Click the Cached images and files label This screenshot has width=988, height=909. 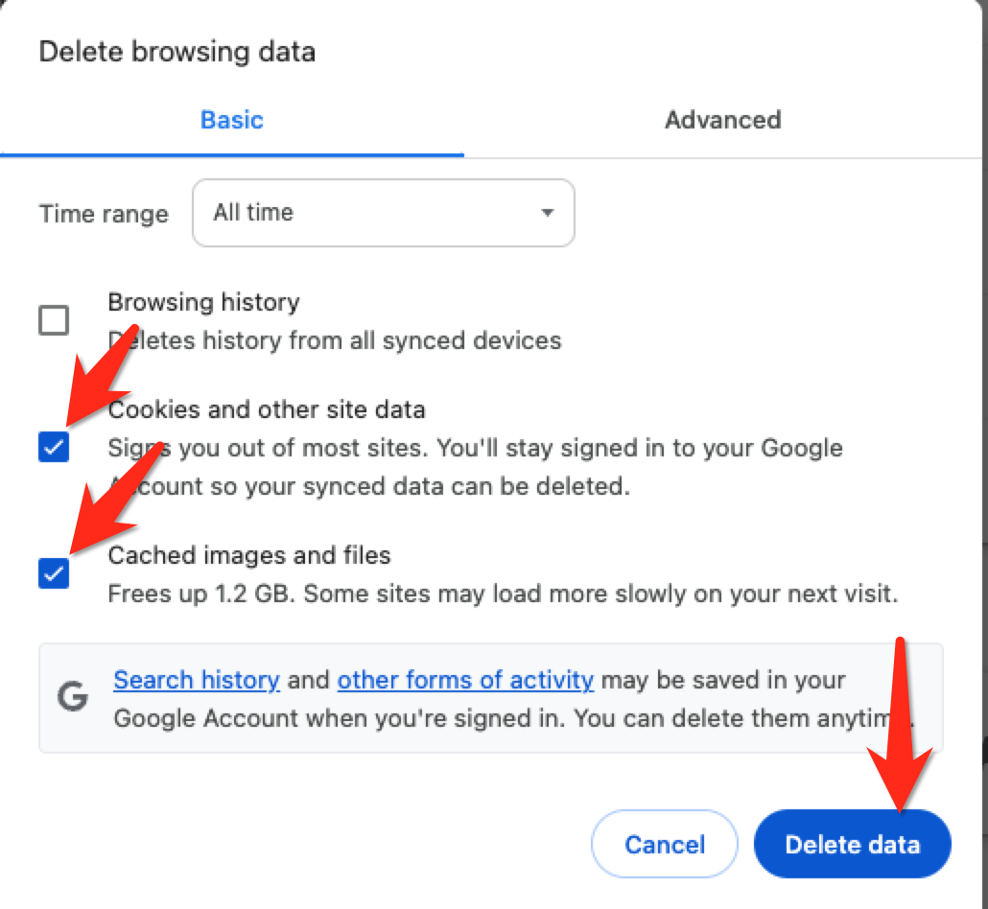click(249, 555)
